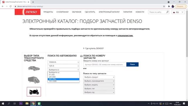Select the motorcycle vehicle type icon
The image size is (188, 106).
click(34, 92)
